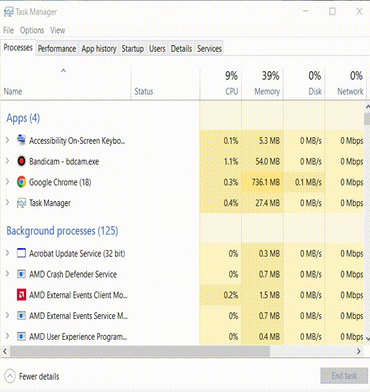
Task: Click the AMD External Events Service icon
Action: pos(22,316)
